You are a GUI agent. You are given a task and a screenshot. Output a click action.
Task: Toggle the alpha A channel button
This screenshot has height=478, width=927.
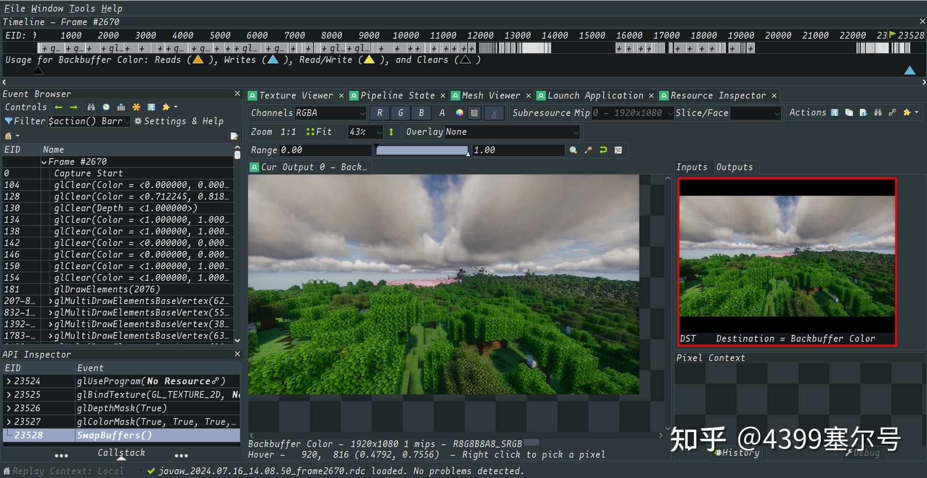point(441,113)
